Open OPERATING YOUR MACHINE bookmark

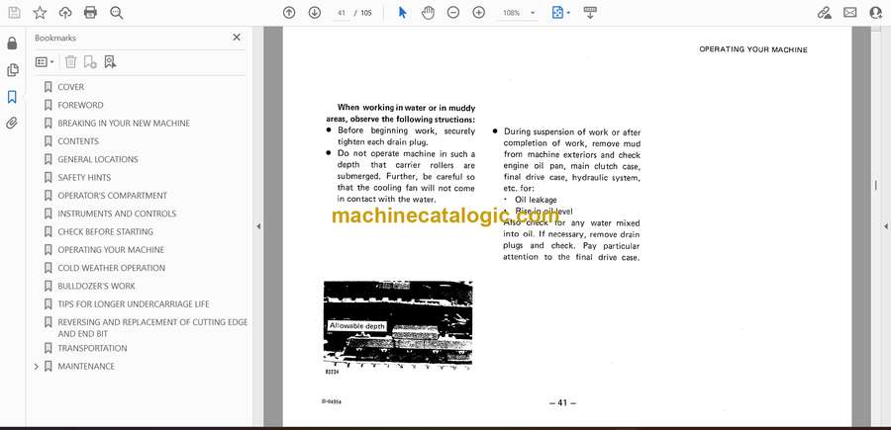point(111,250)
